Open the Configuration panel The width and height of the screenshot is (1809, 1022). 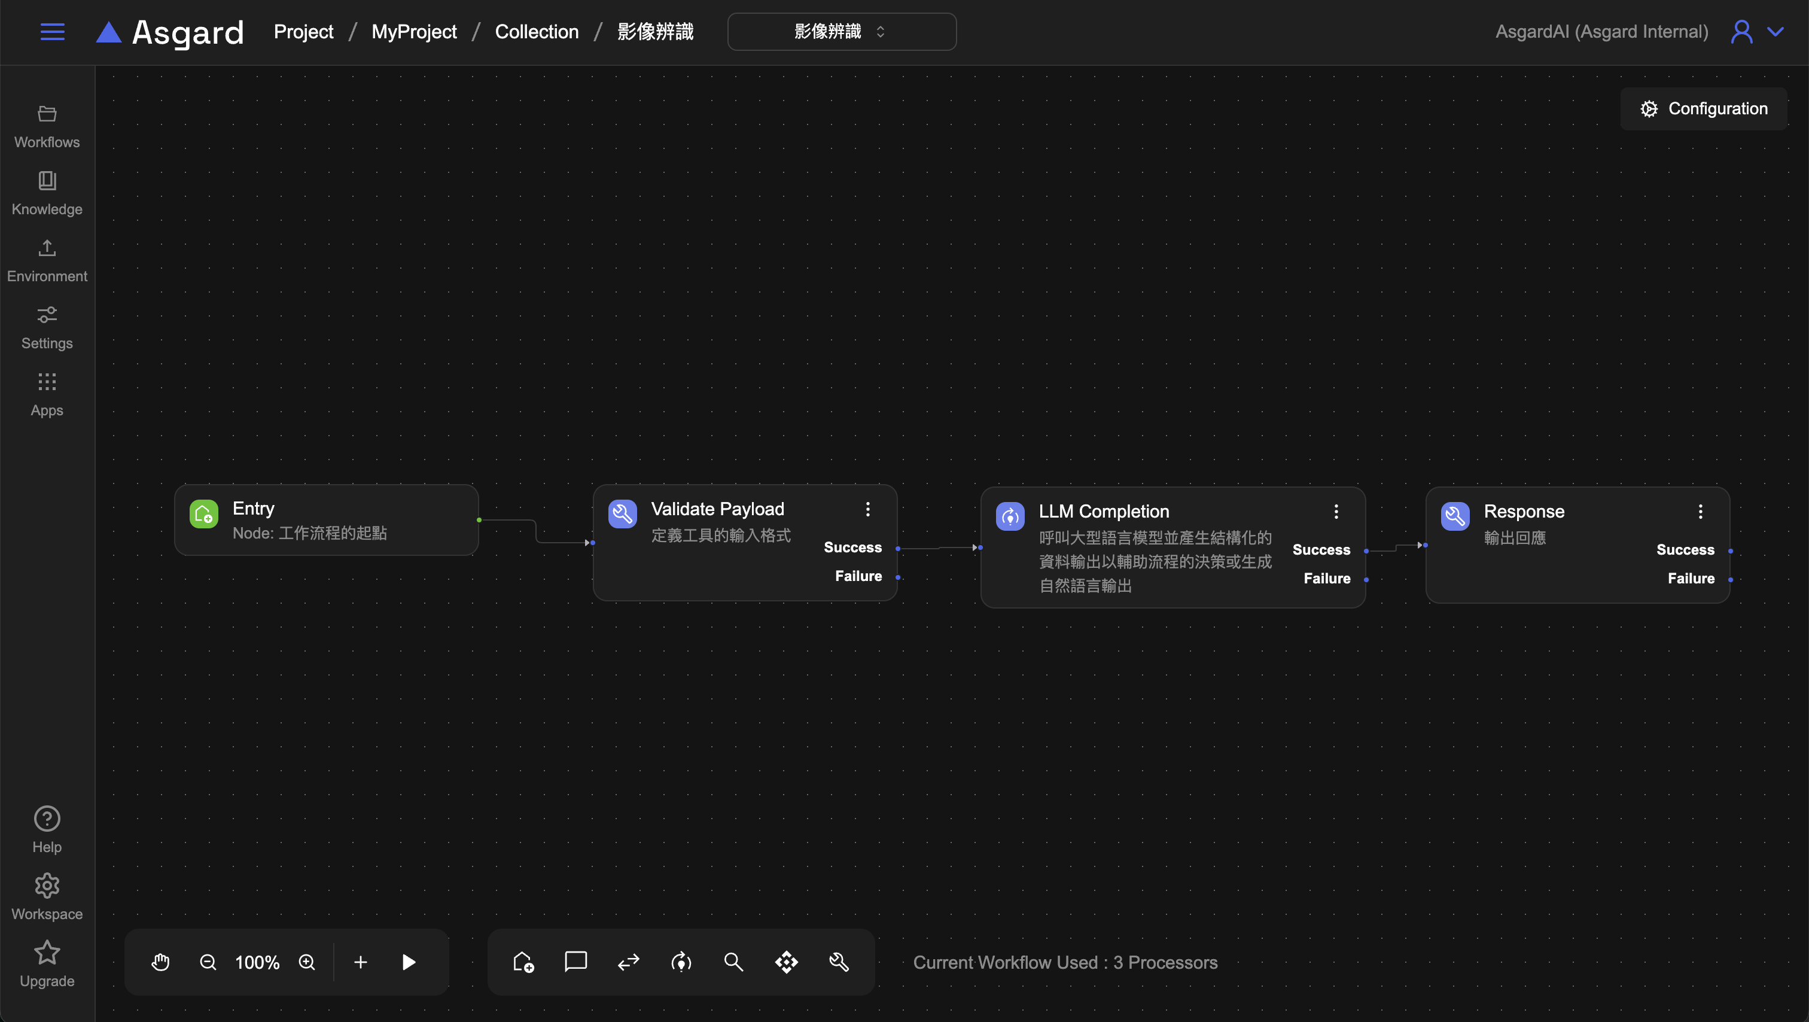1704,109
